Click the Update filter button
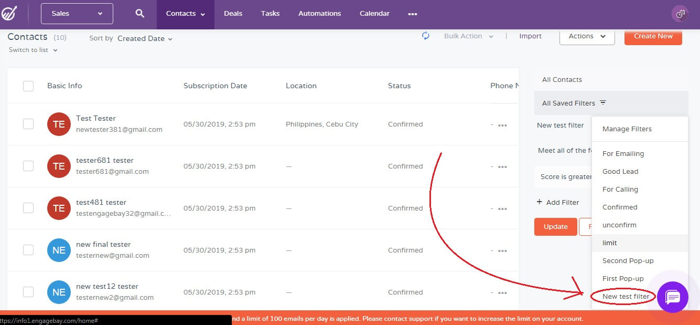700x325 pixels. tap(555, 227)
